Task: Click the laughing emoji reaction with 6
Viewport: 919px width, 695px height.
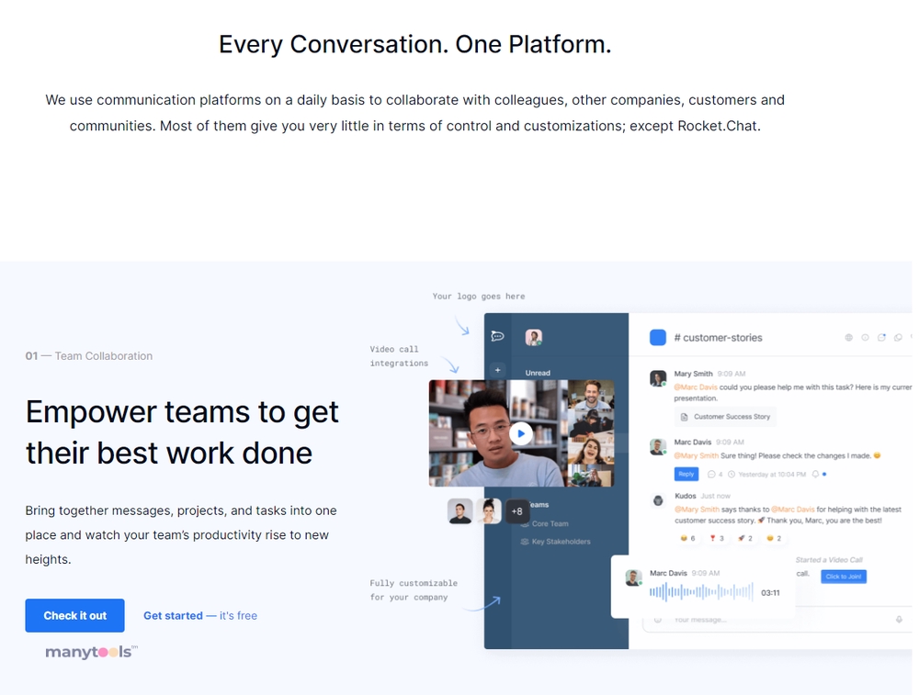Action: point(687,538)
